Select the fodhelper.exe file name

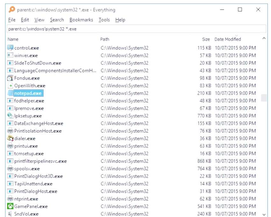[29, 101]
